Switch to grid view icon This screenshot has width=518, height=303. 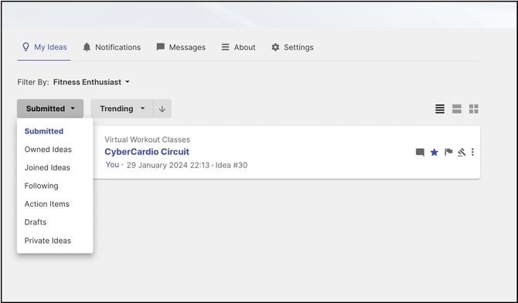pyautogui.click(x=474, y=109)
